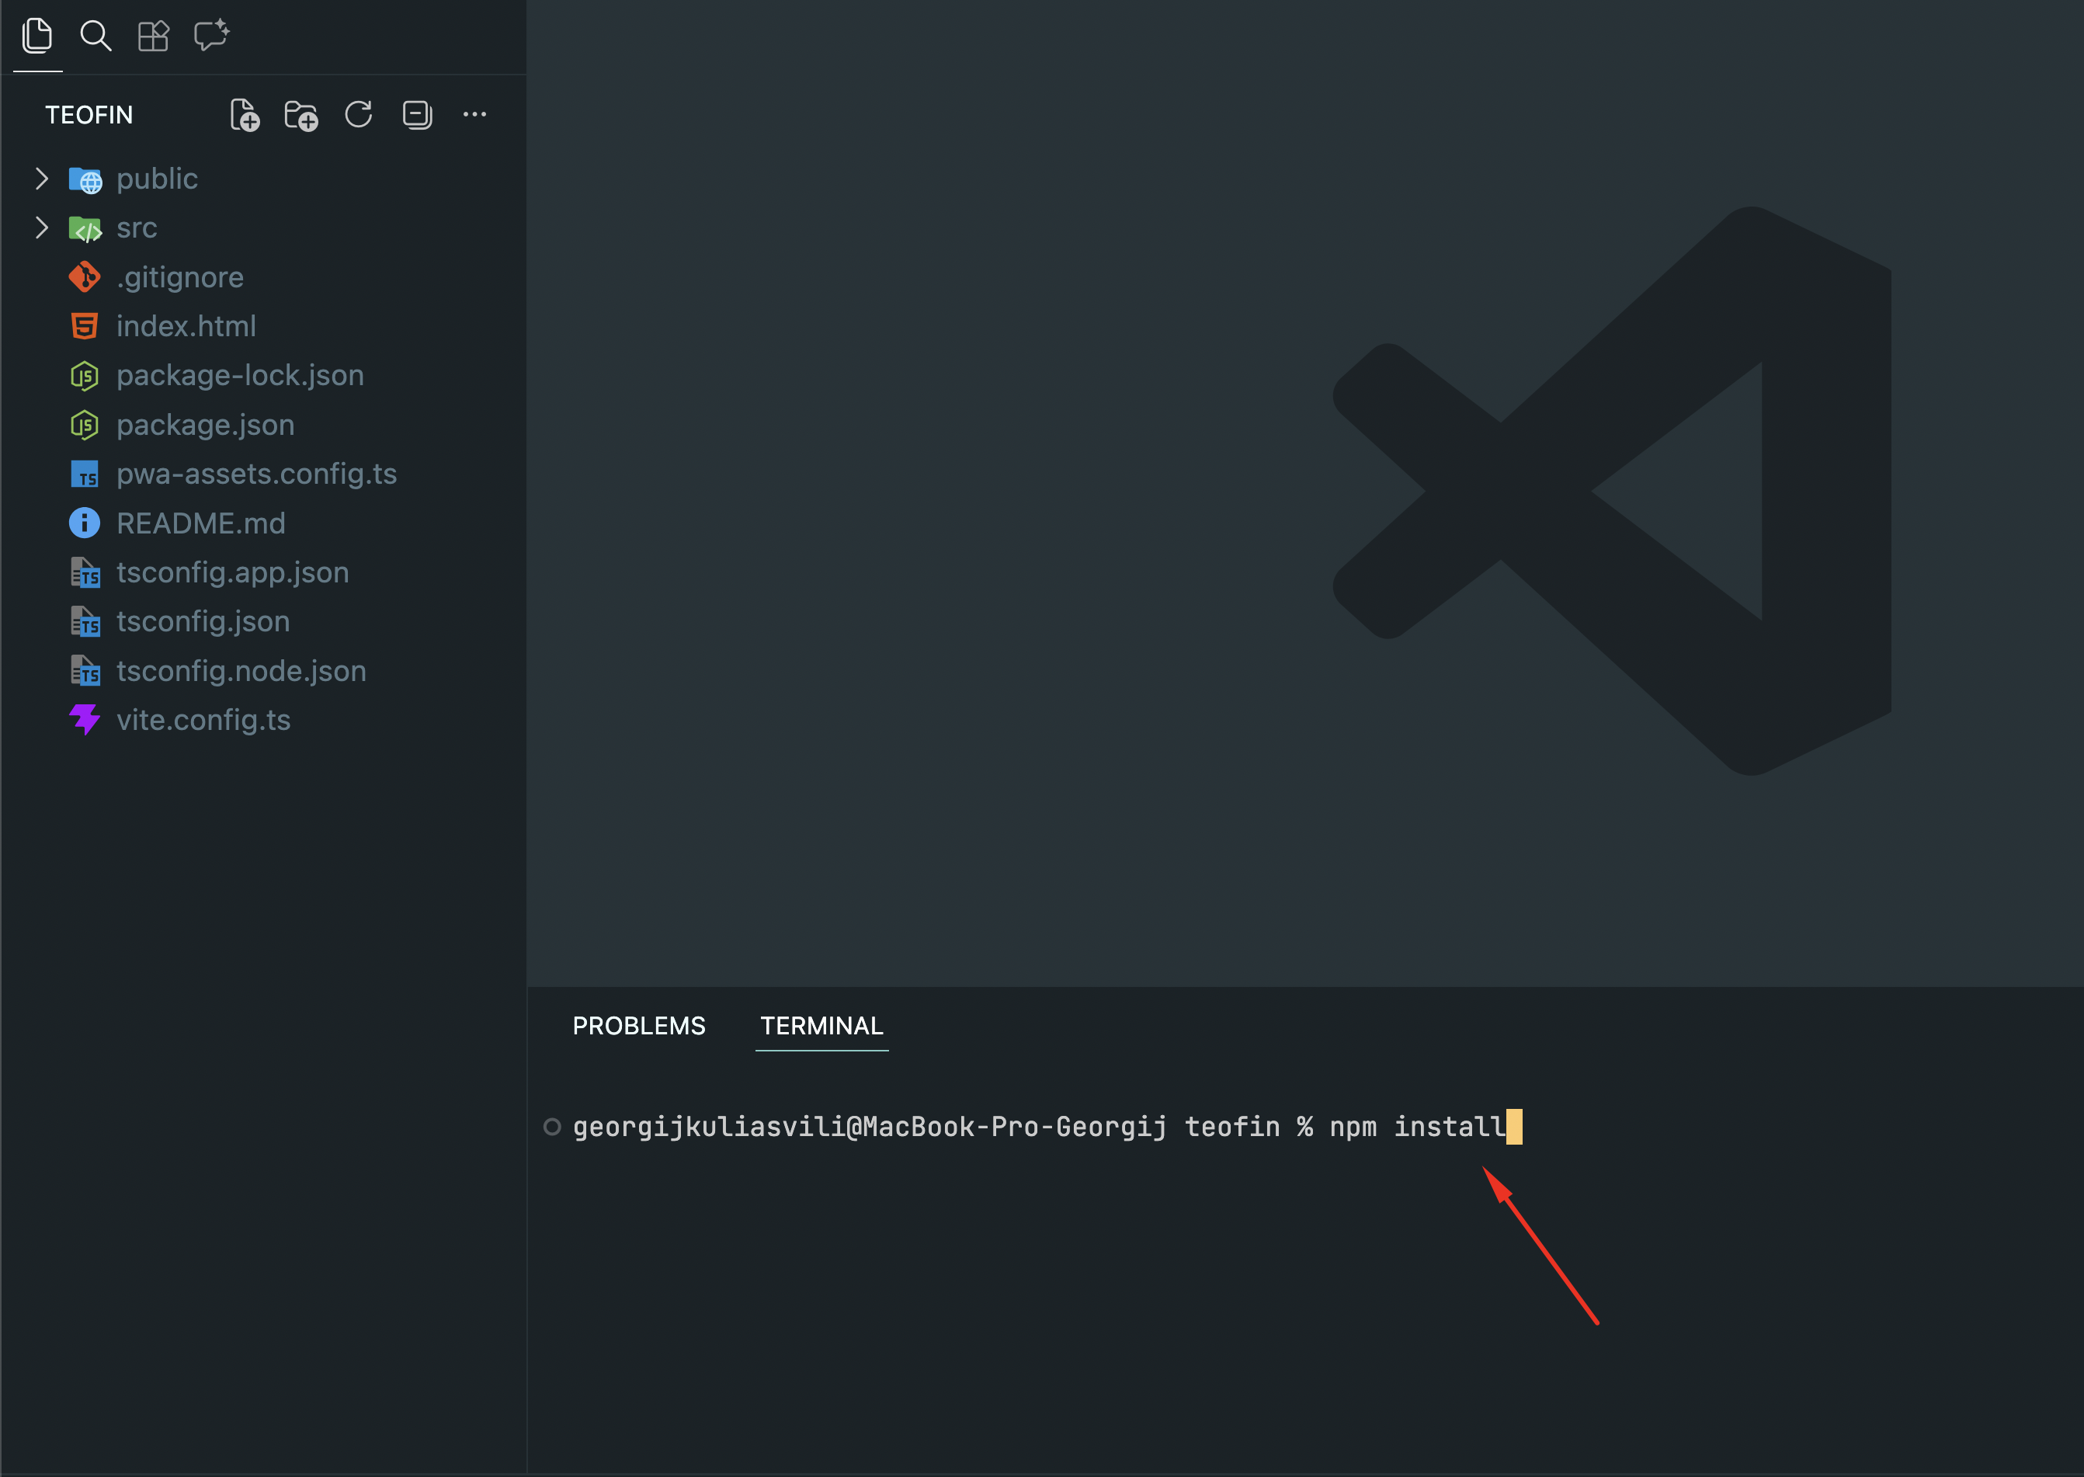2084x1477 pixels.
Task: Expand the public folder chevron
Action: coord(42,179)
